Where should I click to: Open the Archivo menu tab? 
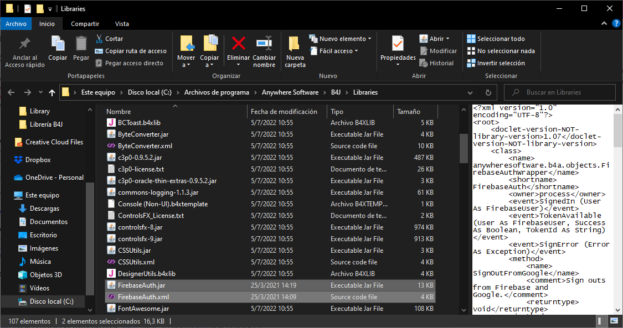[x=16, y=24]
